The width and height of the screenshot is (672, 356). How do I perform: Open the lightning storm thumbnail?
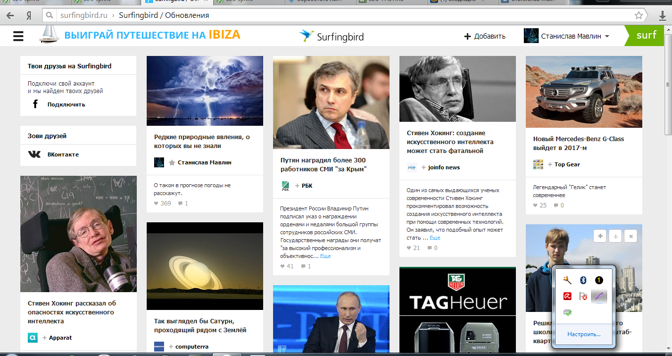[205, 91]
